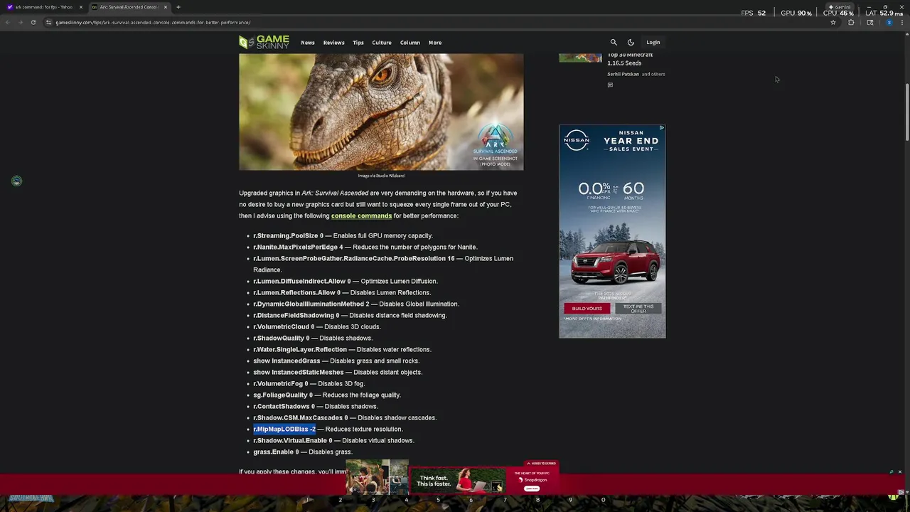The height and width of the screenshot is (512, 910).
Task: Click highlighted r.MipMapLODBias -2 text
Action: tap(284, 429)
